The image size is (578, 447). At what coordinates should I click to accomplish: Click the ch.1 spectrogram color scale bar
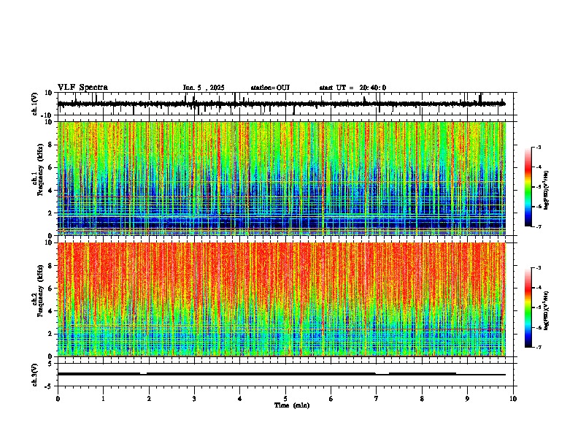pos(528,187)
